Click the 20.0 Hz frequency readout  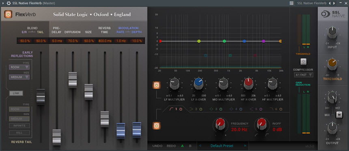239,130
